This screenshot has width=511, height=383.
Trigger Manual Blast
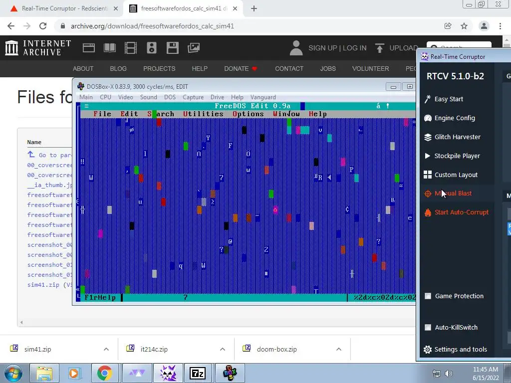tap(448, 193)
